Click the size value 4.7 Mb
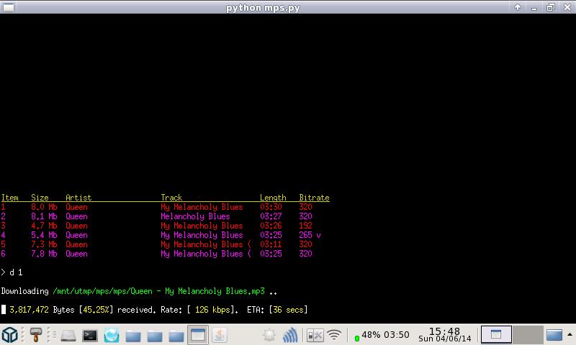The width and height of the screenshot is (576, 345). click(x=44, y=226)
